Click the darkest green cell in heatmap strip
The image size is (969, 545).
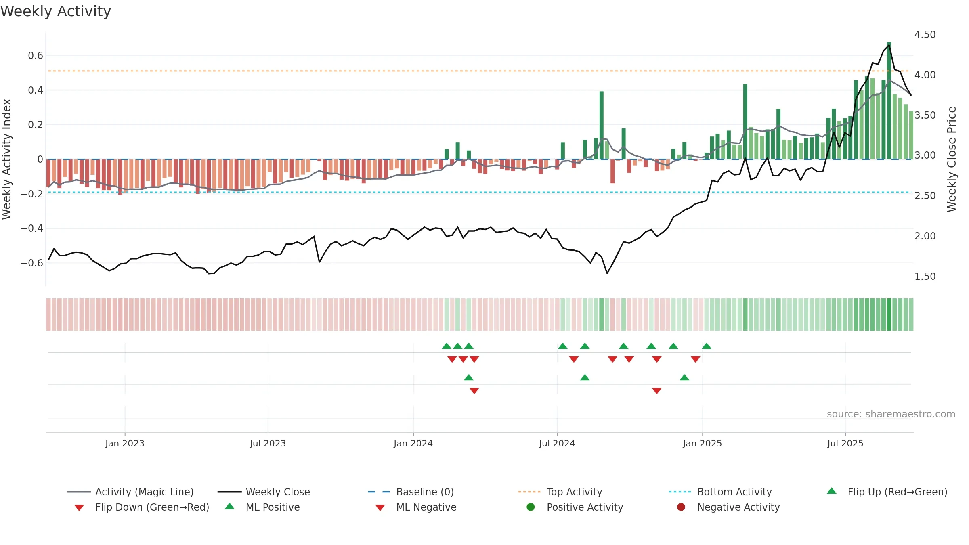[x=889, y=314]
